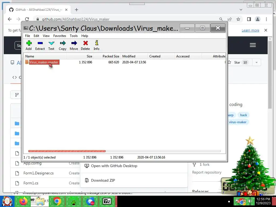The height and width of the screenshot is (207, 276).
Task: Open the Favorites menu
Action: (x=60, y=36)
